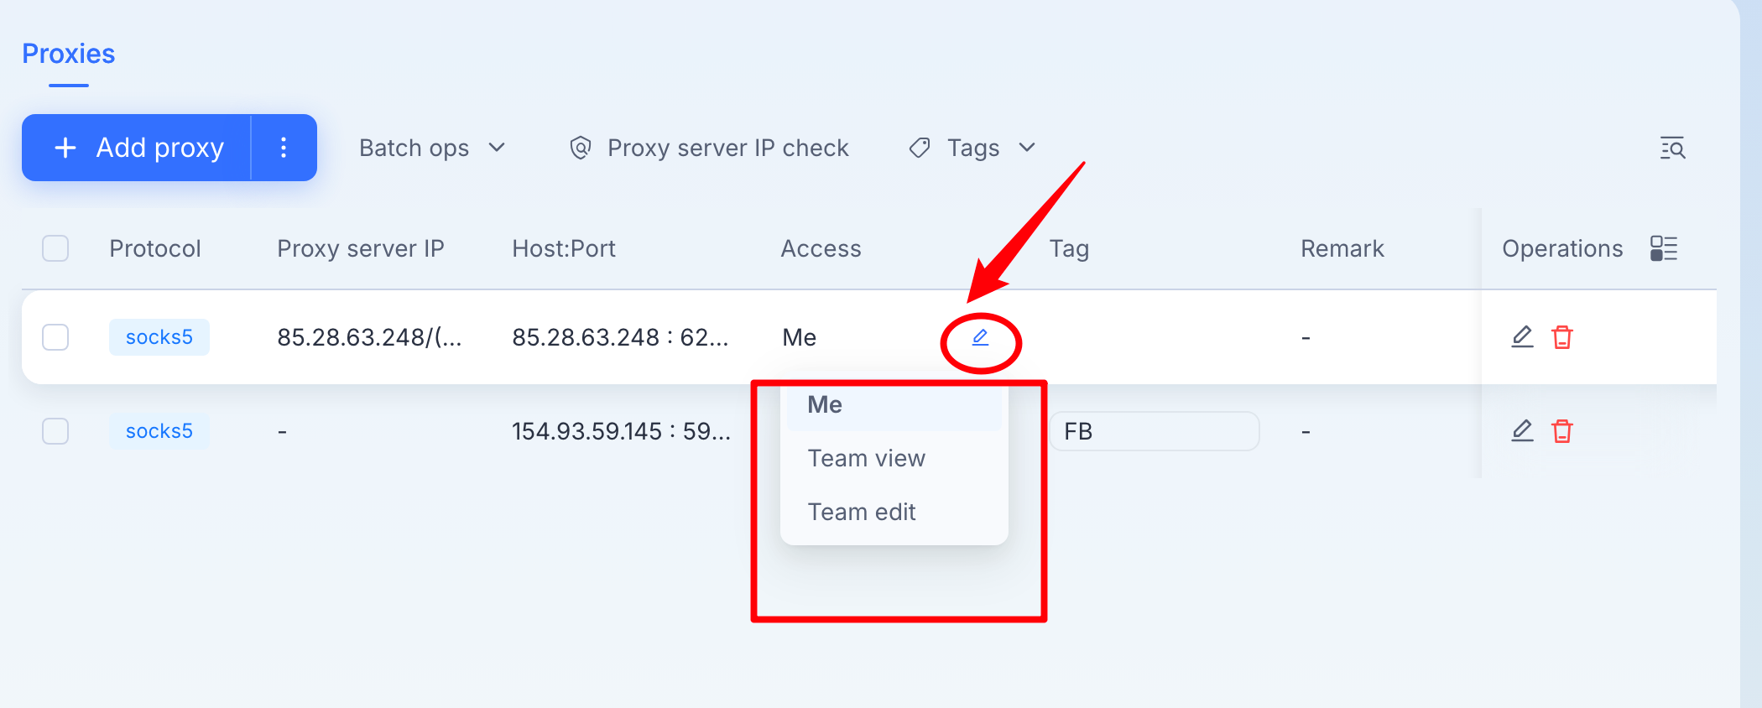Open the column settings icon beside Operations
This screenshot has height=708, width=1762.
pos(1664,248)
